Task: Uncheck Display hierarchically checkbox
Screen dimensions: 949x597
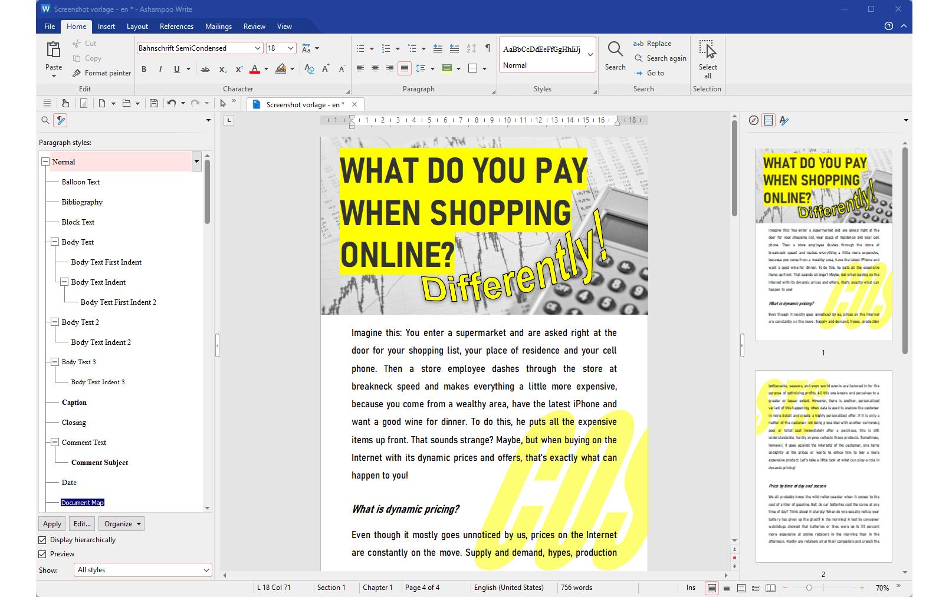Action: point(42,540)
